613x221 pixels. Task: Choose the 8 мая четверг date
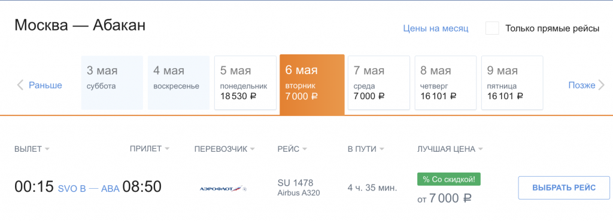445,82
